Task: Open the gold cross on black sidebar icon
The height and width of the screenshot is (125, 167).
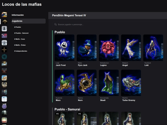Action: [x=4, y=50]
